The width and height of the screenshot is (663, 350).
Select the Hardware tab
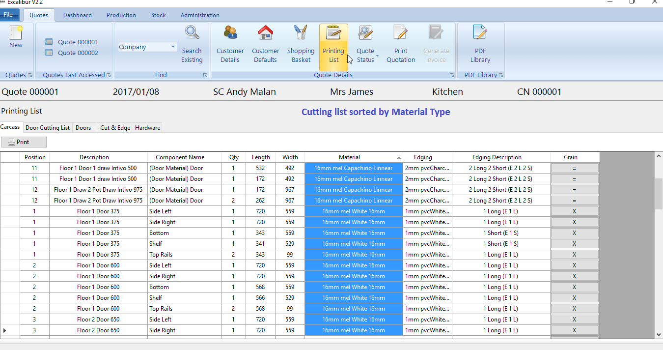148,128
